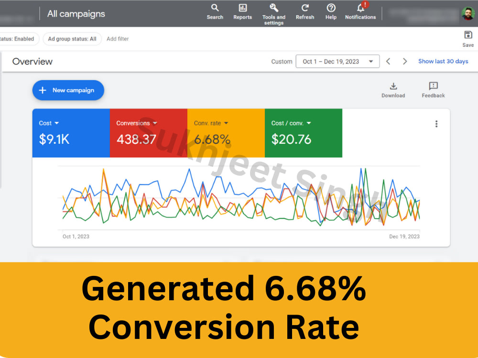Click the user profile avatar
Screen dimensions: 478x358
[x=468, y=13]
